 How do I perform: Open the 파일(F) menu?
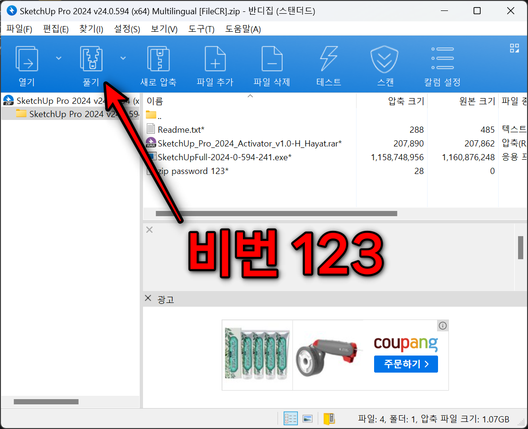pos(19,29)
